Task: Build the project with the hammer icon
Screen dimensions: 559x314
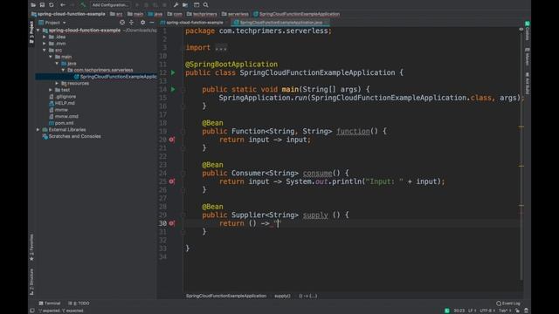Action: click(x=83, y=5)
